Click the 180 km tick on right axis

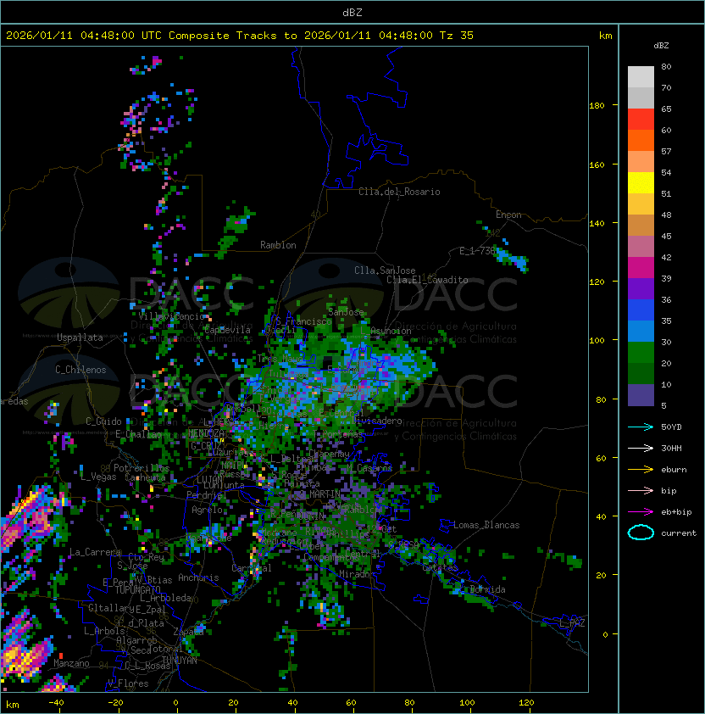[x=597, y=106]
